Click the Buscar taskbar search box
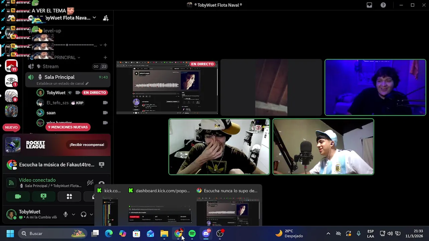Image resolution: width=429 pixels, height=241 pixels. (x=52, y=233)
